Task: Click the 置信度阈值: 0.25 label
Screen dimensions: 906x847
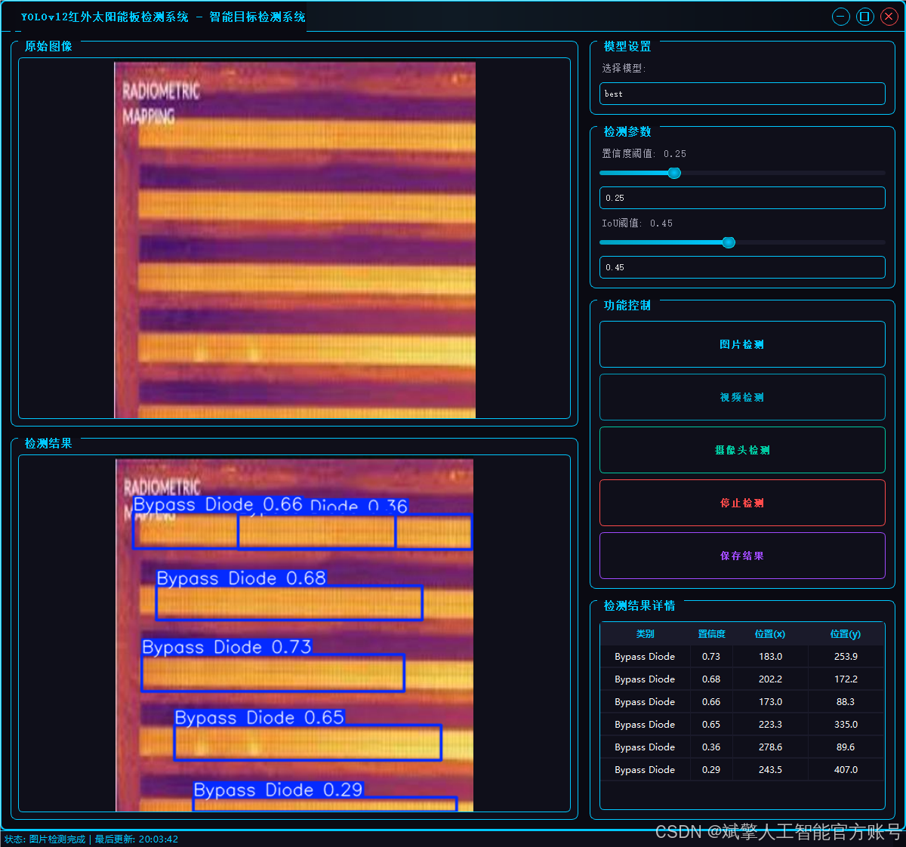Action: (644, 154)
